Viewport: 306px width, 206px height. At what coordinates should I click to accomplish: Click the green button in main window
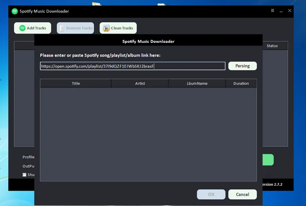point(268,160)
